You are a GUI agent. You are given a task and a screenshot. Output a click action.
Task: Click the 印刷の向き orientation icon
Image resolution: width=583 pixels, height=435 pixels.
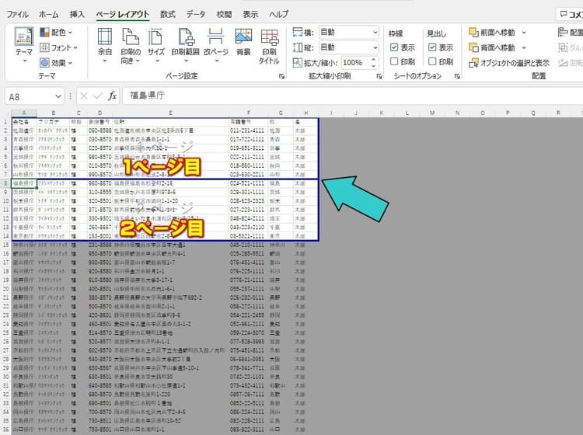pyautogui.click(x=130, y=45)
